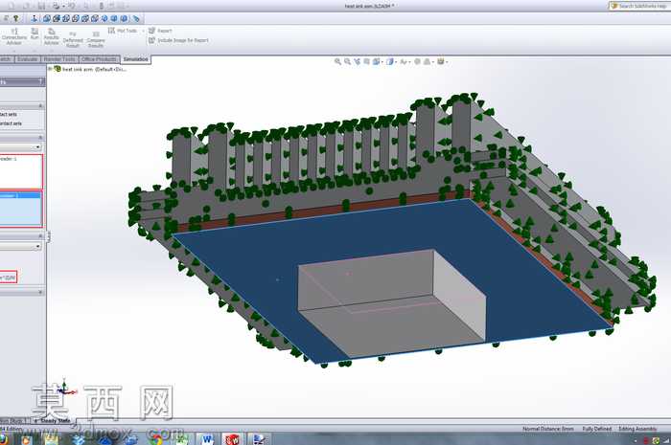The width and height of the screenshot is (671, 445).
Task: Expand the bottom collapsed panel section
Action: tap(40, 292)
